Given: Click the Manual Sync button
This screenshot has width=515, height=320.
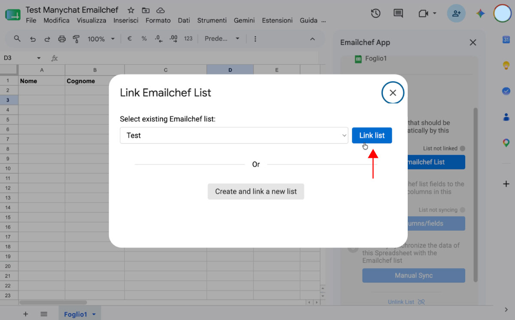Looking at the screenshot, I should (x=414, y=275).
